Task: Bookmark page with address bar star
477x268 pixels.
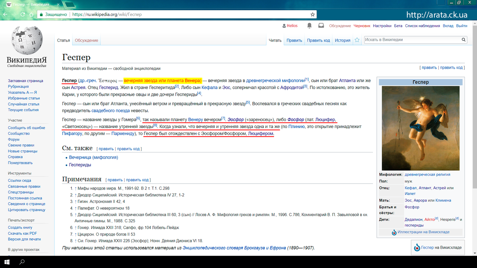Action: point(312,14)
